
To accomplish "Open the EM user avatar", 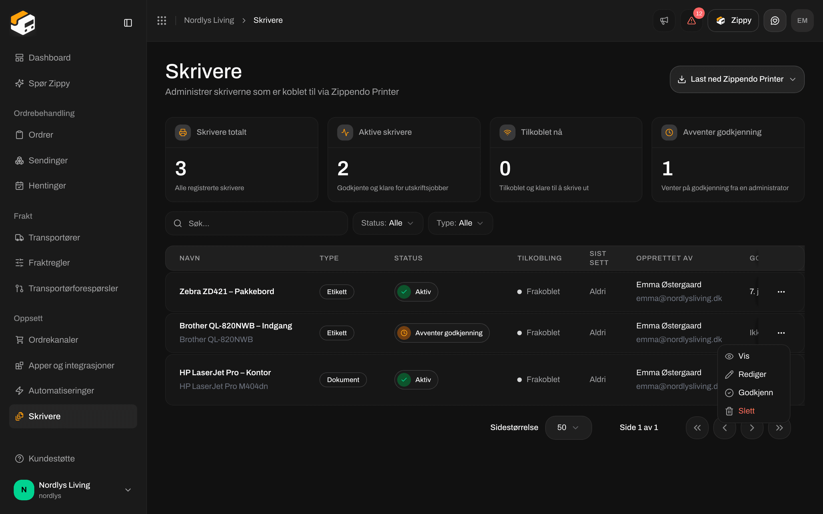I will point(802,20).
